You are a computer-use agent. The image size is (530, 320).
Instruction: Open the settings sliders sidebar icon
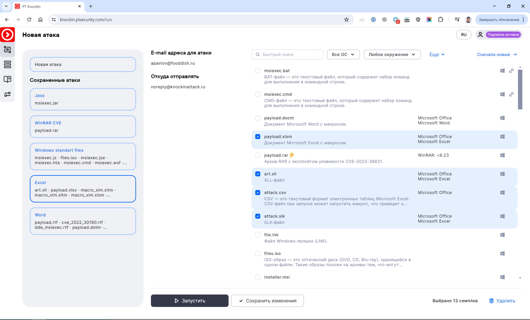point(7,95)
